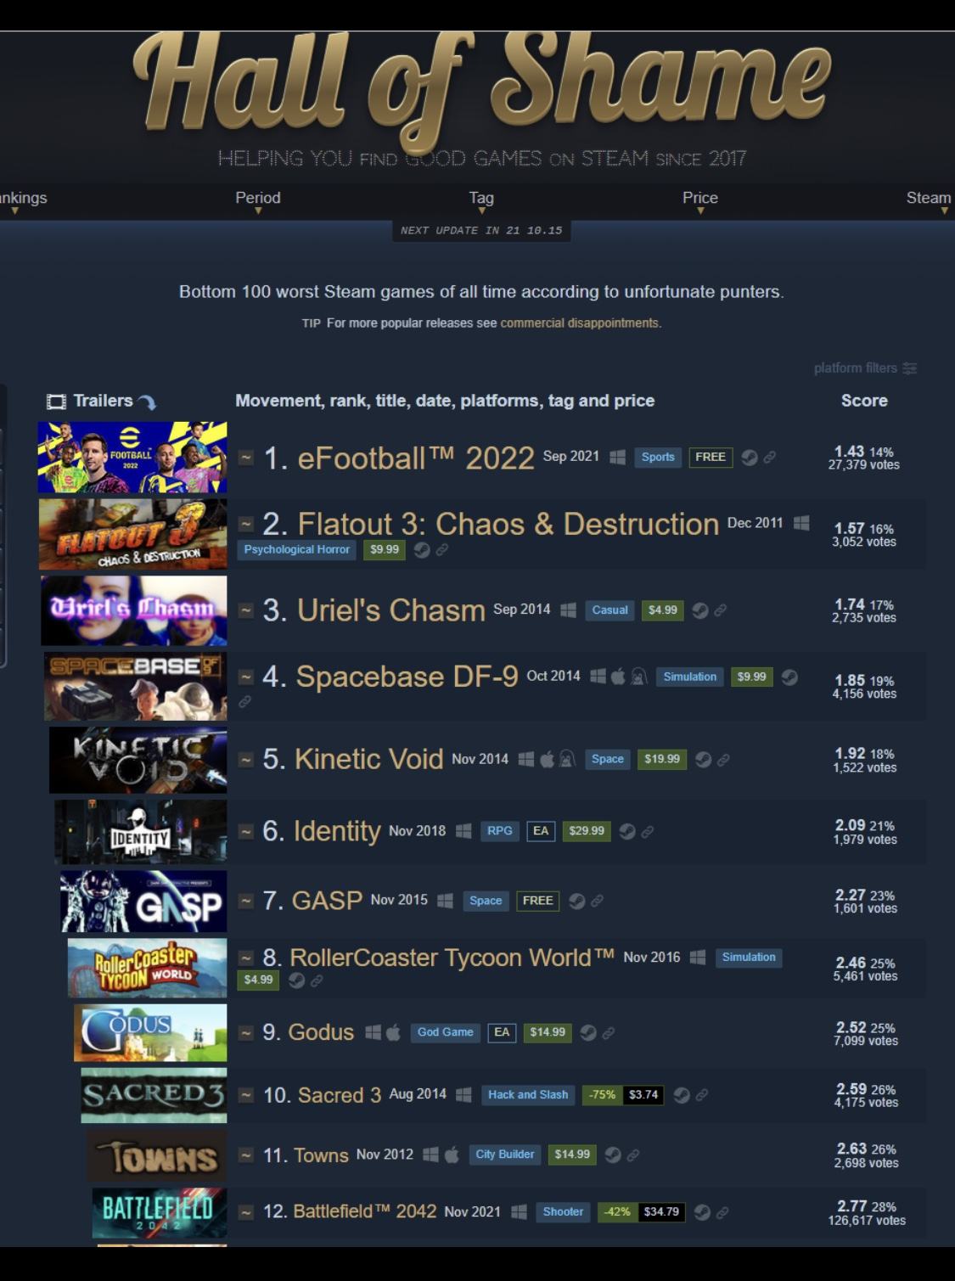Select the Psychological Horror tag
This screenshot has height=1281, width=955.
pos(296,549)
